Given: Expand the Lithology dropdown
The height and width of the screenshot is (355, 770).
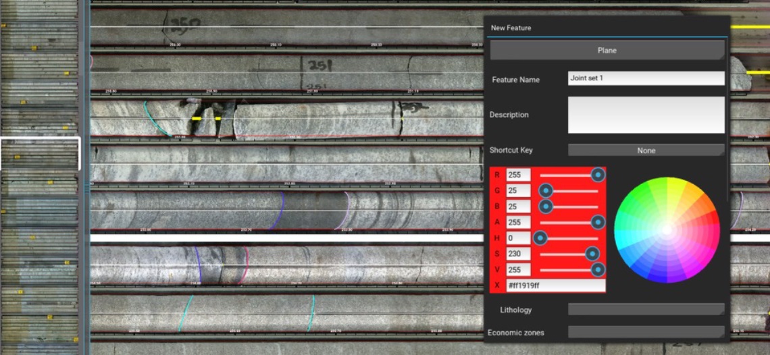Looking at the screenshot, I should [646, 309].
